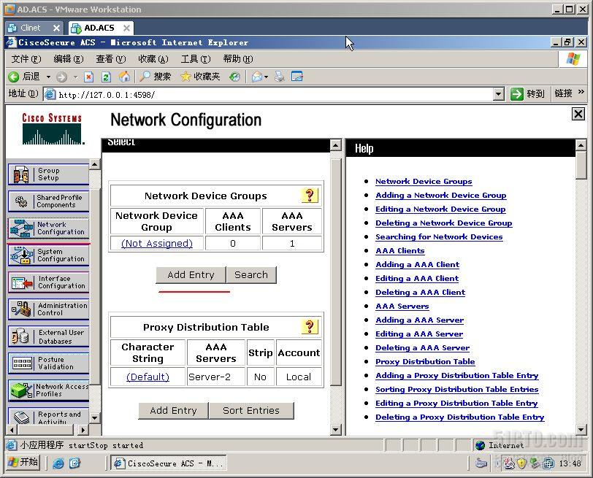Click the CiscoSecure ACS taskbar button
This screenshot has width=593, height=478.
(168, 463)
